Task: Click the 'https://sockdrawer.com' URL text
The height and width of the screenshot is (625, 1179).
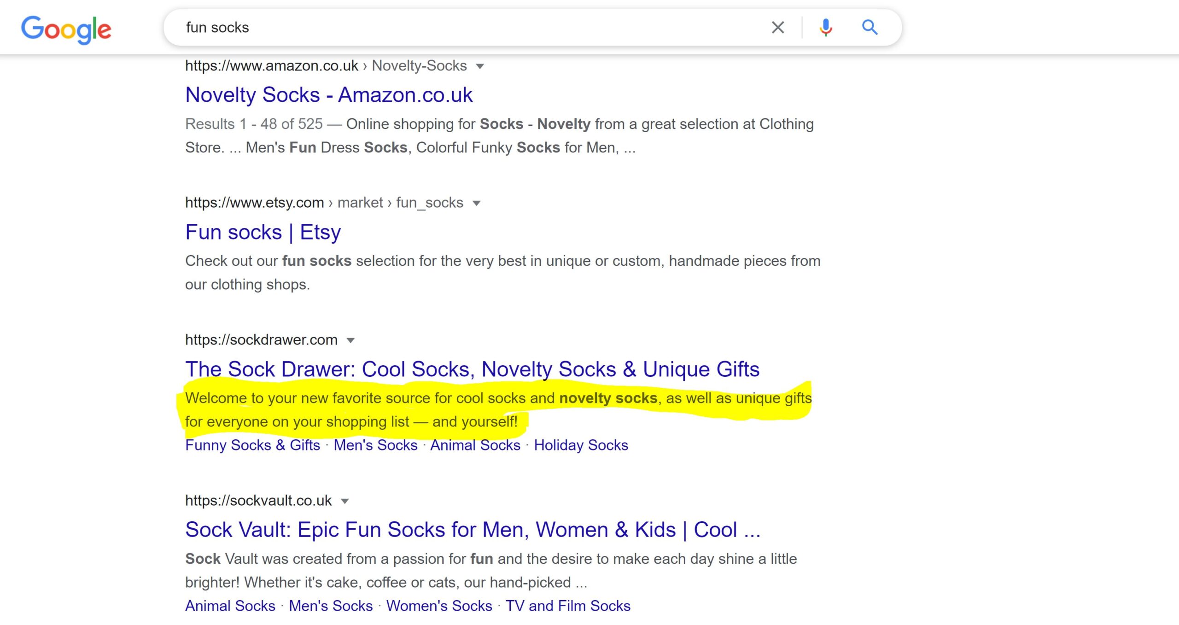Action: tap(261, 340)
